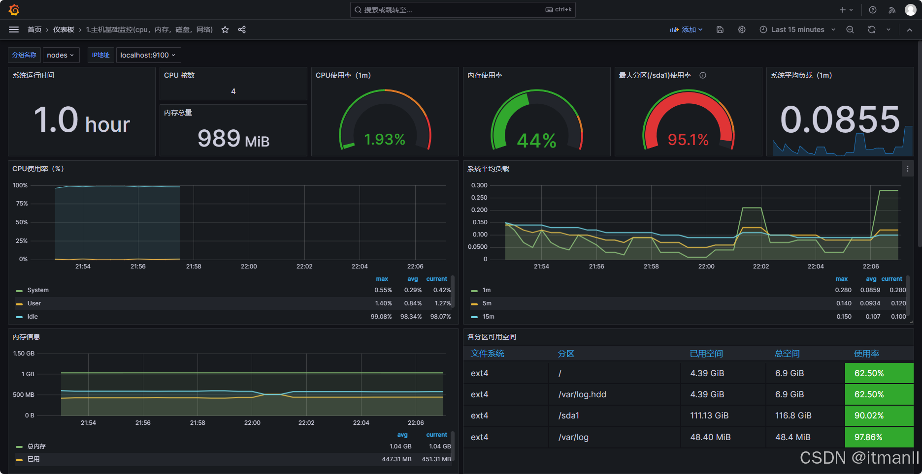Open the news feed RSS icon
This screenshot has height=474, width=922.
click(892, 10)
